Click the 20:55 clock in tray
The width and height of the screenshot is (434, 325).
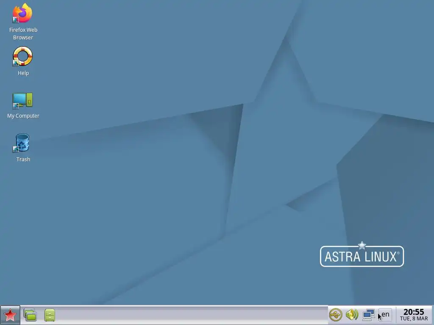[x=414, y=312]
